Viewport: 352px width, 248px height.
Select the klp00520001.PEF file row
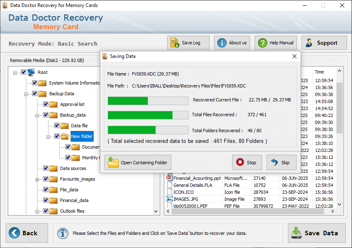point(250,206)
